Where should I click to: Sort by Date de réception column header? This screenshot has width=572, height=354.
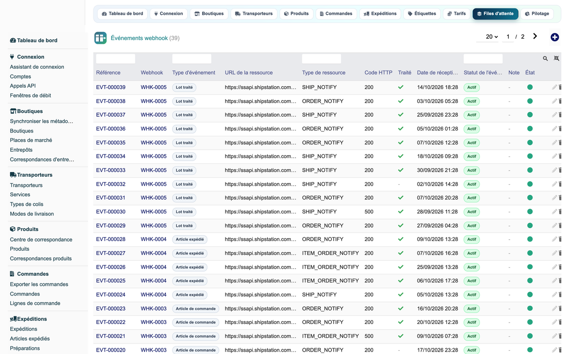[x=437, y=73]
